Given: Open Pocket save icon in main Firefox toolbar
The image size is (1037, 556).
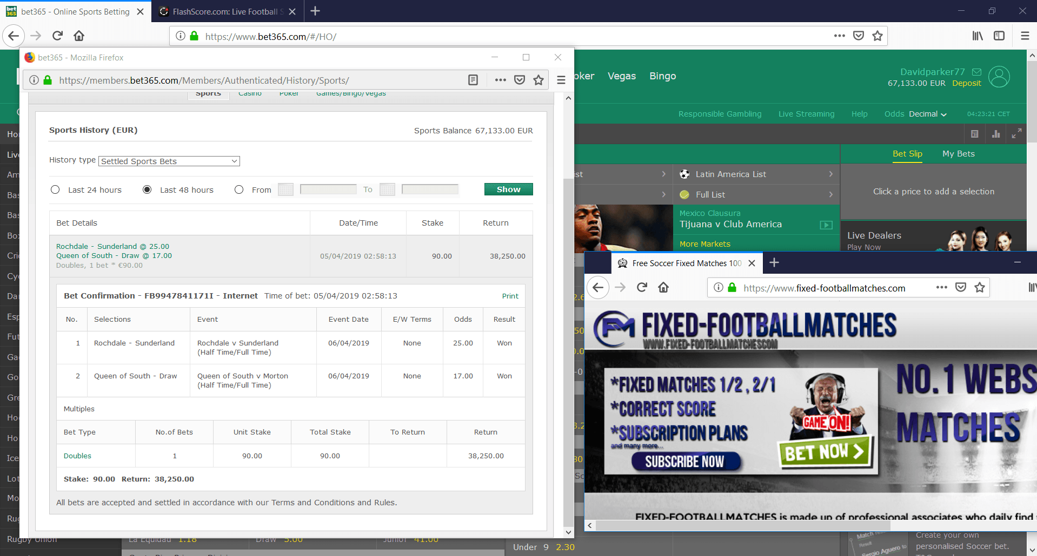Looking at the screenshot, I should [x=859, y=36].
